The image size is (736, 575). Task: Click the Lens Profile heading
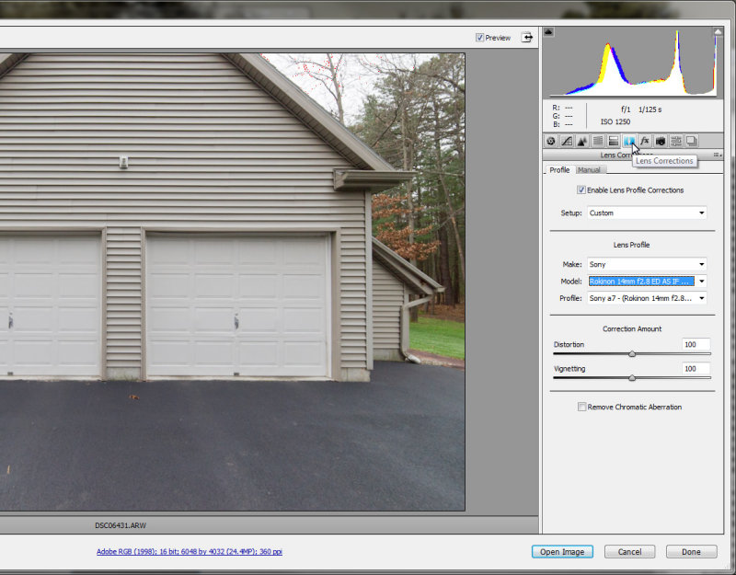631,245
